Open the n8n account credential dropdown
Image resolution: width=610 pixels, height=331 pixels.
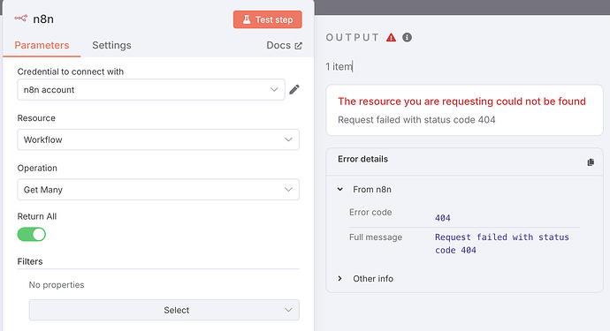151,90
